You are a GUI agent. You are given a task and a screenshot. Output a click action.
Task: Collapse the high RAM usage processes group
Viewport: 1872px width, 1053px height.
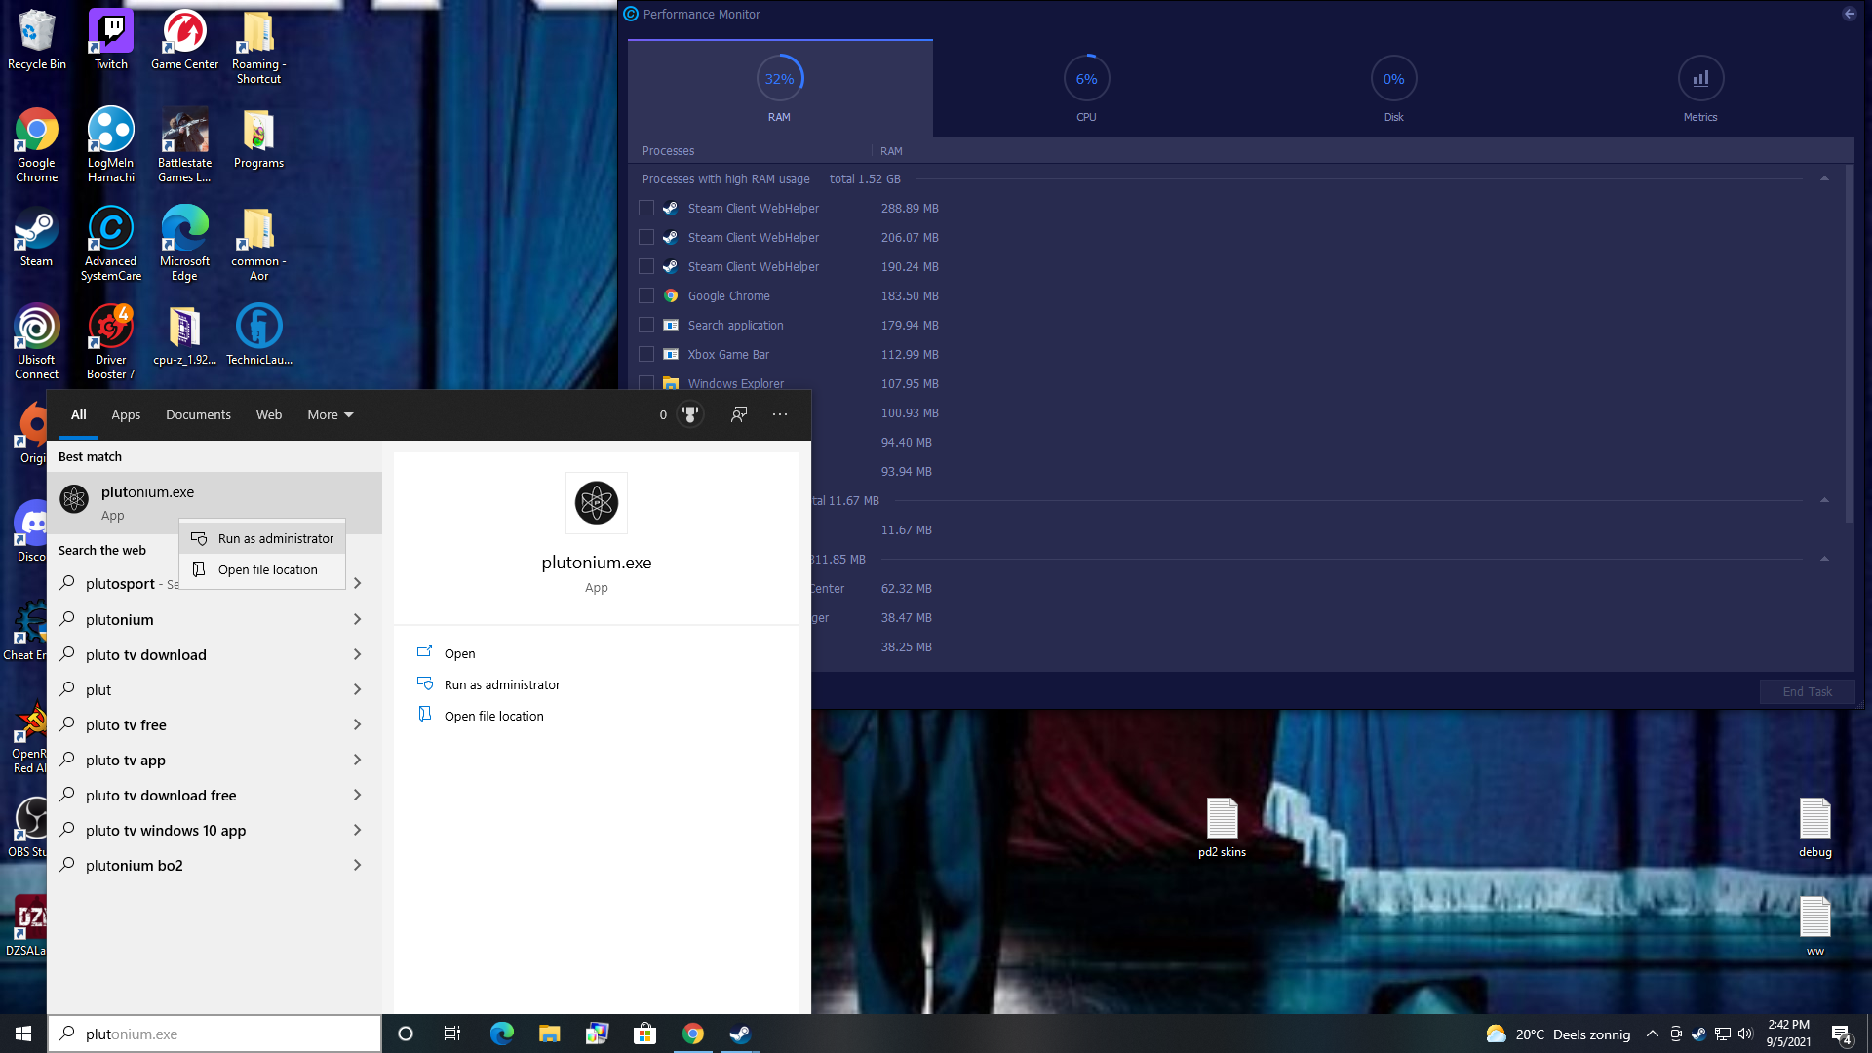[1824, 178]
